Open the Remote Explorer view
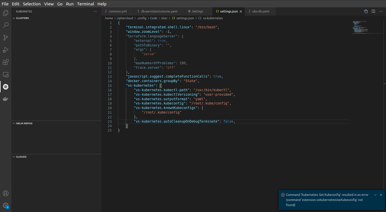This screenshot has width=386, height=212. 6,74
